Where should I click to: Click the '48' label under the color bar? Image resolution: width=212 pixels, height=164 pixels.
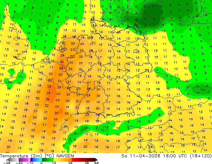tap(96, 163)
